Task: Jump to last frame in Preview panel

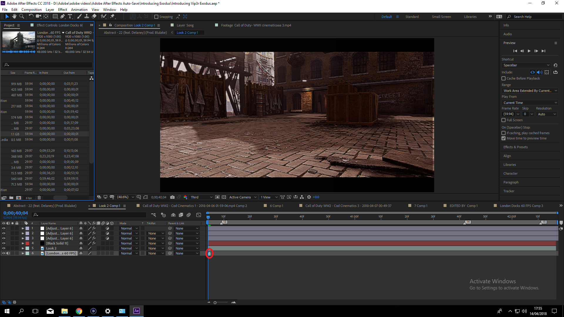Action: [x=543, y=51]
